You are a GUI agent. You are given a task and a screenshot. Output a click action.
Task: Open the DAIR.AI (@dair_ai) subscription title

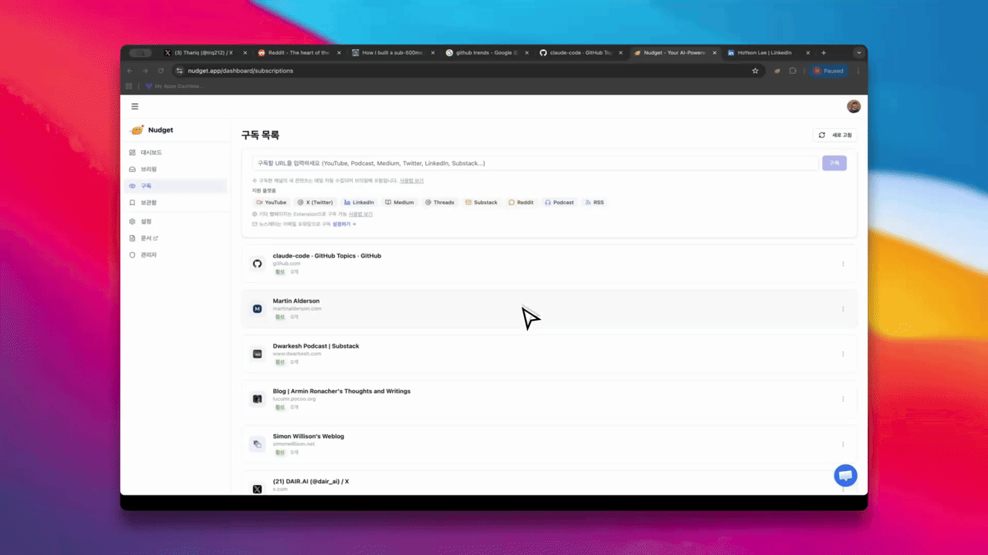(310, 481)
